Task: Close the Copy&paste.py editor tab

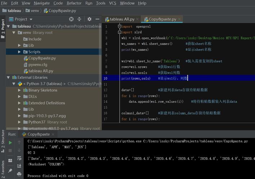Action: (179, 19)
